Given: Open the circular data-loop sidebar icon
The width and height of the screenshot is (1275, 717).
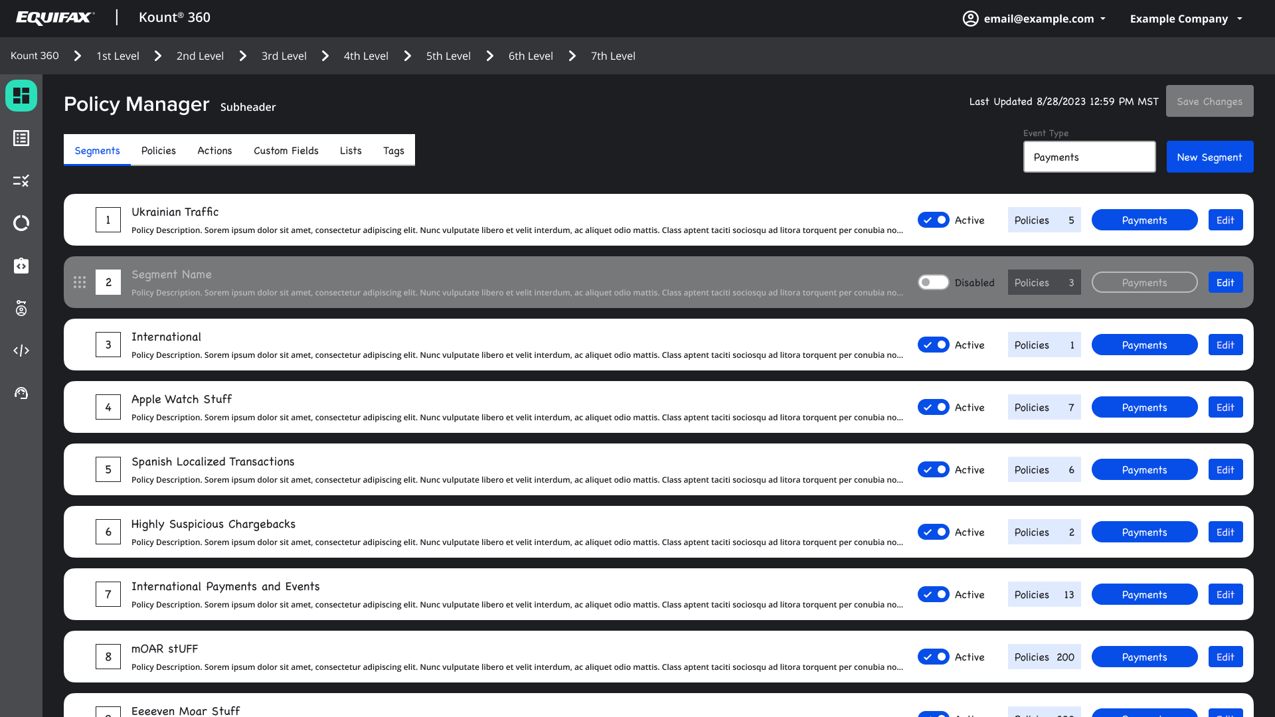Looking at the screenshot, I should click(21, 223).
